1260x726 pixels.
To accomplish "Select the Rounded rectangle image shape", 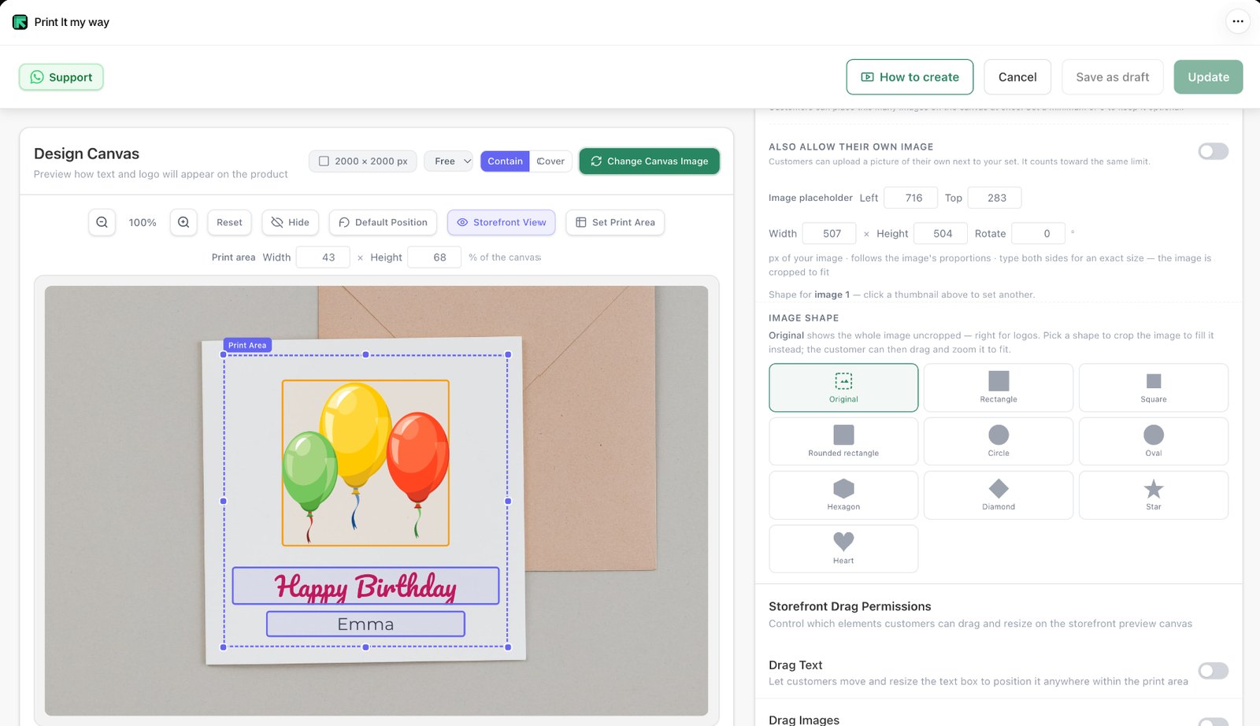I will click(843, 441).
